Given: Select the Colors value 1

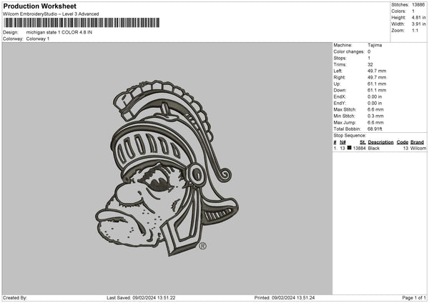Looking at the screenshot, I should click(x=413, y=11).
